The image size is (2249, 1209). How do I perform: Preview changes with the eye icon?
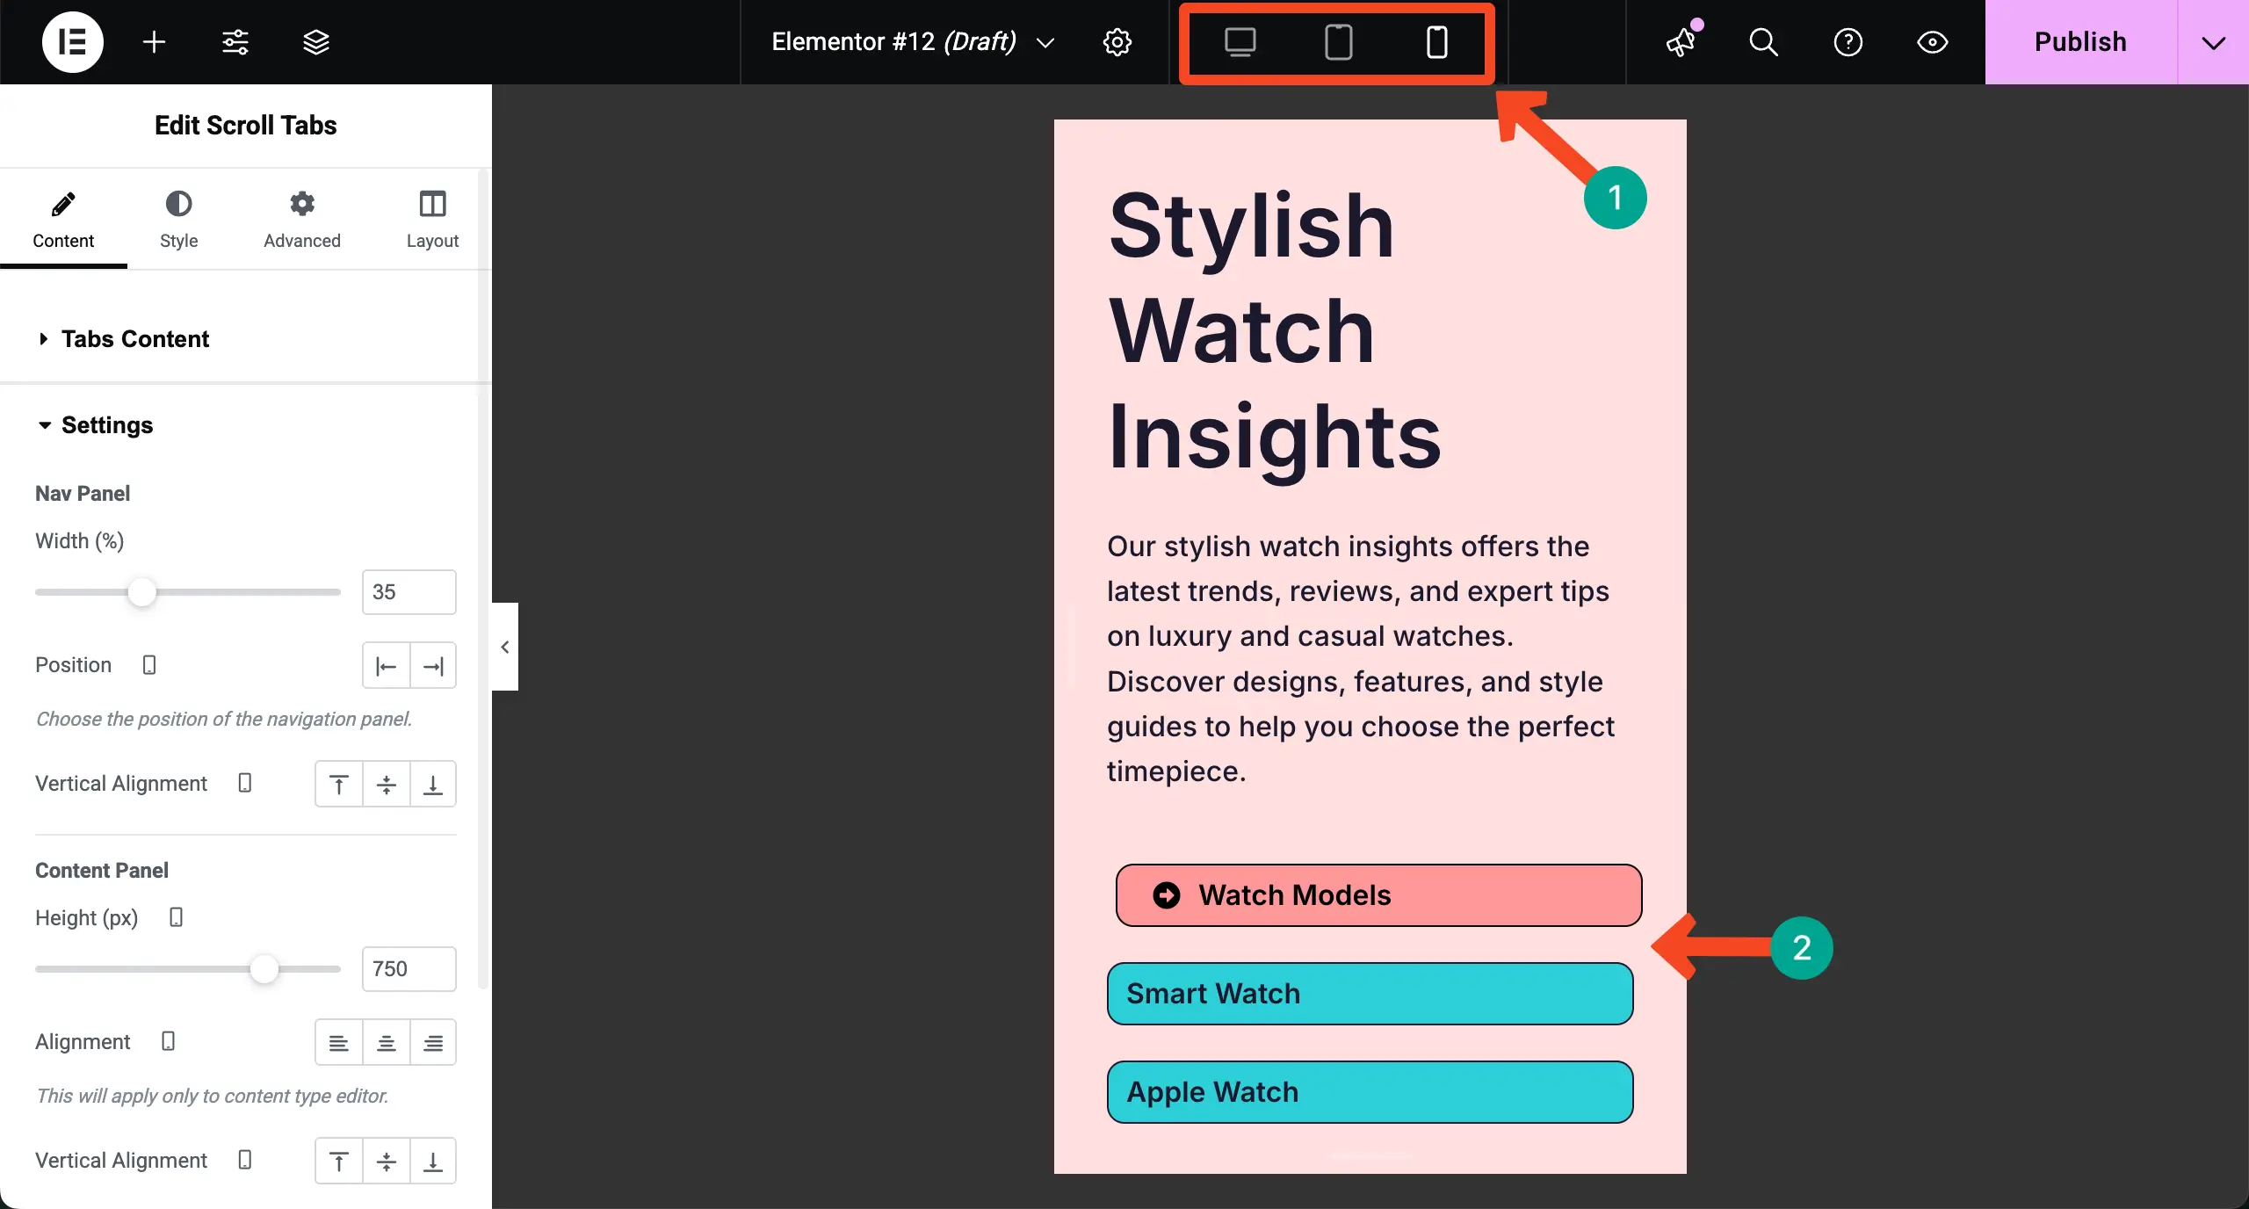pos(1932,42)
